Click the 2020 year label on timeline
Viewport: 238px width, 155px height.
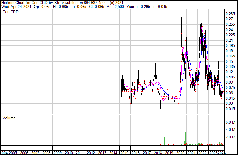pos(180,153)
